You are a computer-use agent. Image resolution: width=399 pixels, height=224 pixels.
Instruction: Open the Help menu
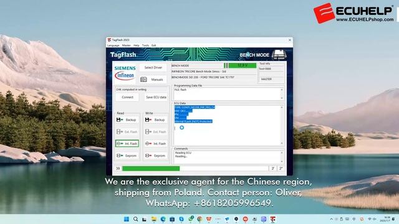(x=137, y=45)
